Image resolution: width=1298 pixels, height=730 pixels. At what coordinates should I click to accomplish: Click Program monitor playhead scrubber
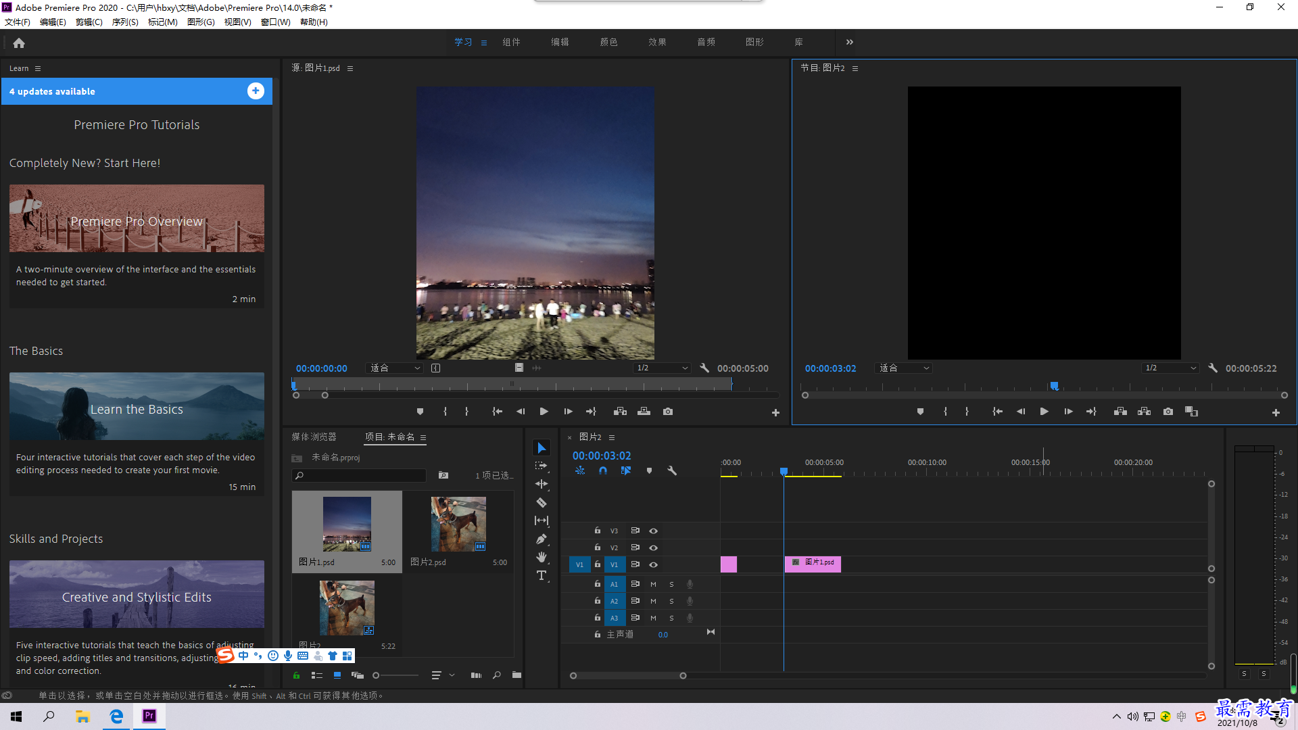1054,386
